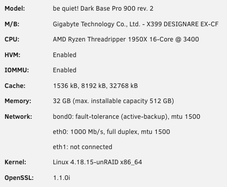Click the OpenSSL version 1.1.0i
227x187 pixels.
[x=62, y=178]
